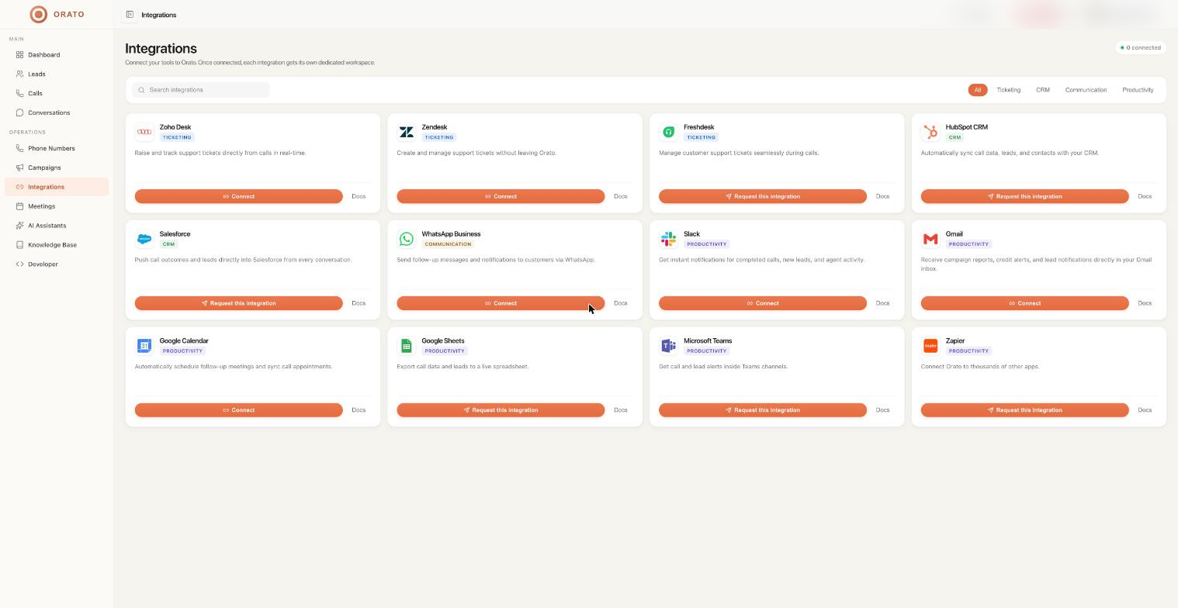
Task: Click the Slack logo icon
Action: pos(668,239)
